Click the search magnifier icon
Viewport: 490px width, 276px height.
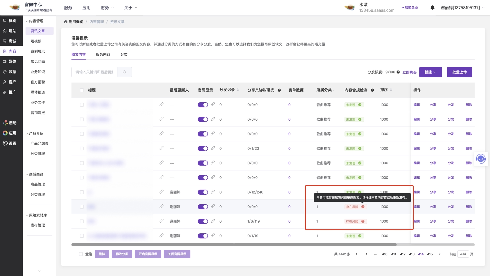click(125, 72)
